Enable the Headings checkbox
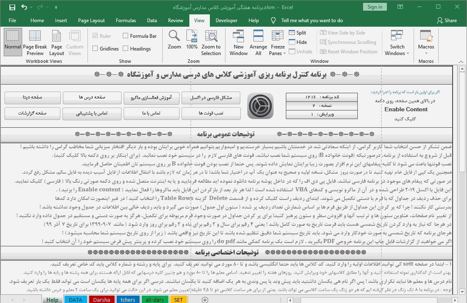467x303 pixels. (x=126, y=48)
